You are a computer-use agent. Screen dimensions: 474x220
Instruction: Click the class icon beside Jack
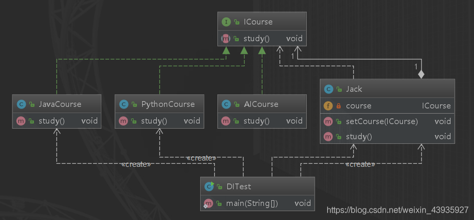tap(328, 89)
